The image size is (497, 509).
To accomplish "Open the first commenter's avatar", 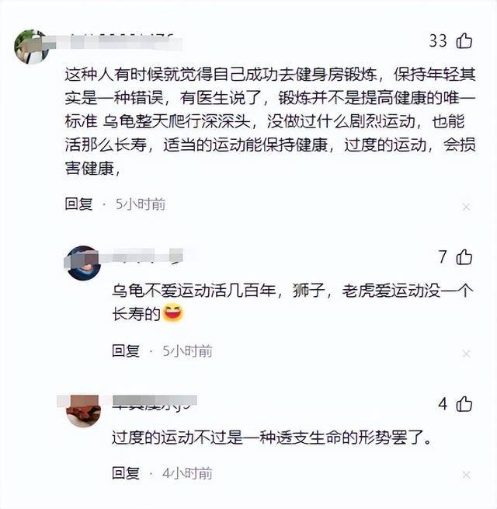I will [x=32, y=47].
